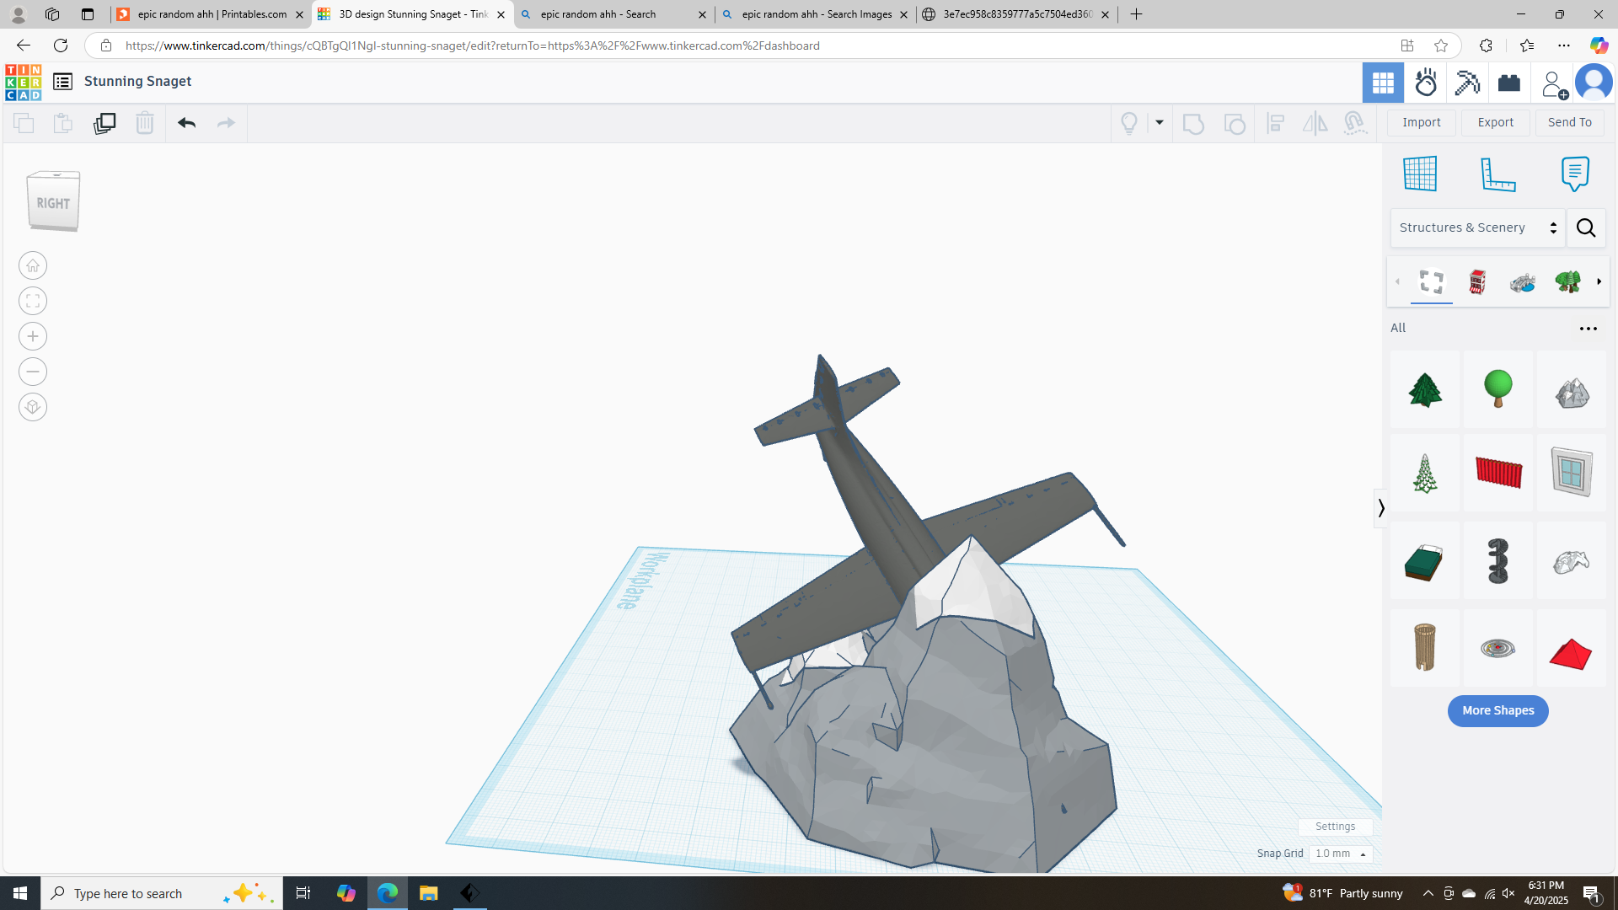The image size is (1618, 910).
Task: Pick the green grass block shape
Action: [x=1425, y=561]
